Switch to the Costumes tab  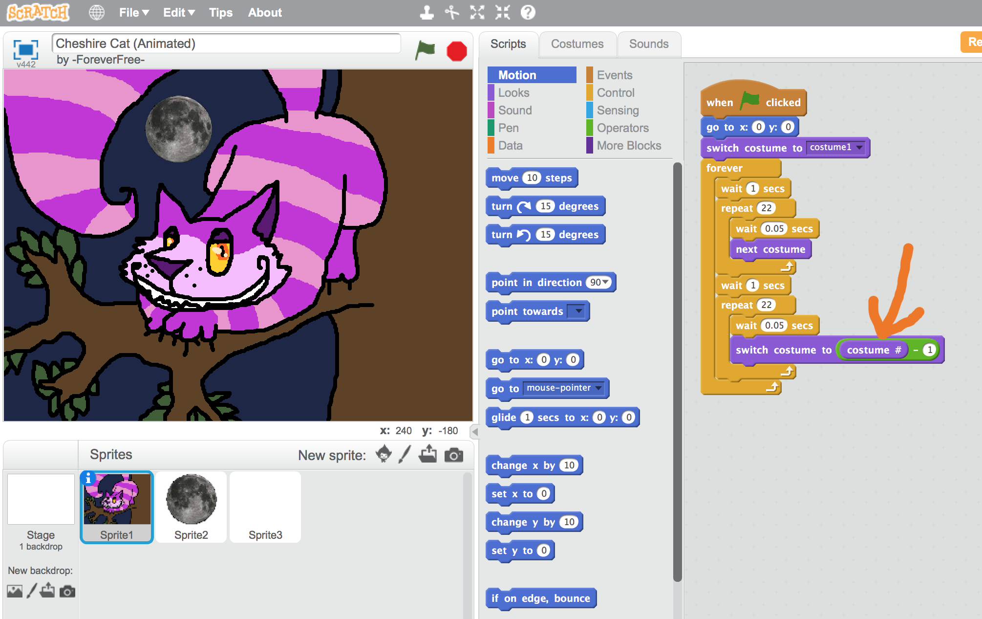(577, 44)
